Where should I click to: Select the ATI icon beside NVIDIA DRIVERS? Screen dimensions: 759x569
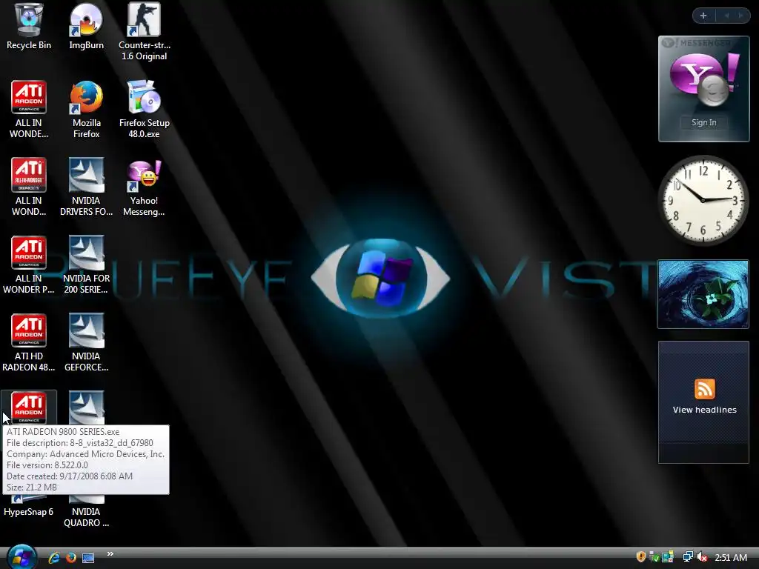[x=29, y=175]
